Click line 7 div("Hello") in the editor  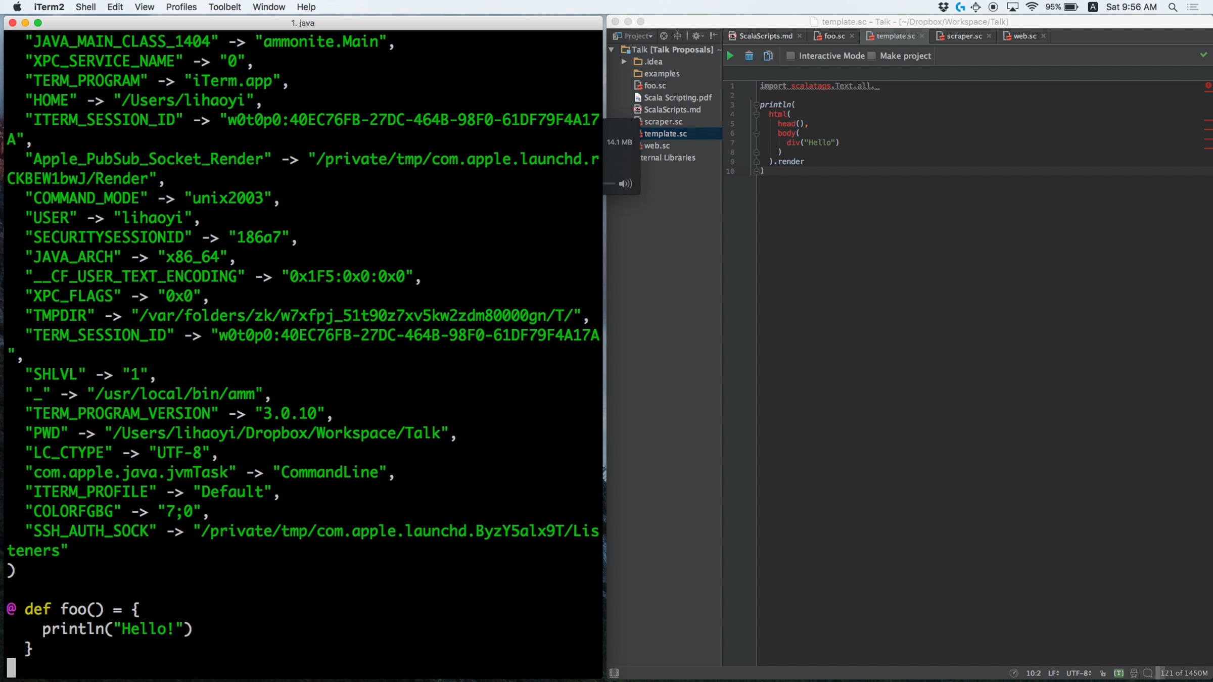pos(812,142)
